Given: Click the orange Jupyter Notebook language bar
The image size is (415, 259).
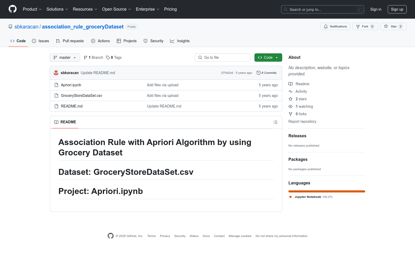Looking at the screenshot, I should (327, 191).
